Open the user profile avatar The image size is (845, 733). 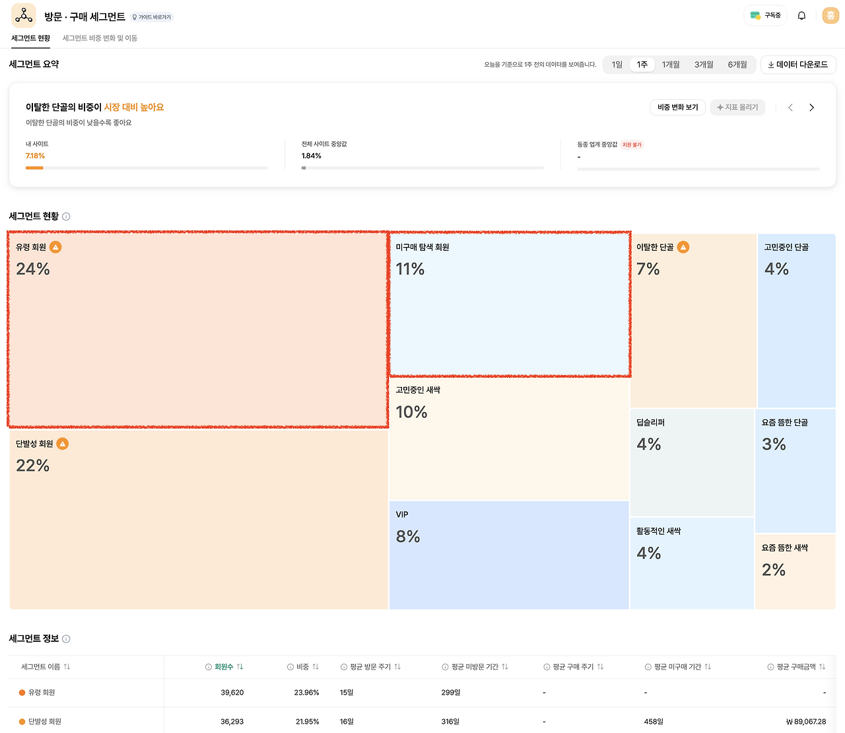[x=830, y=16]
